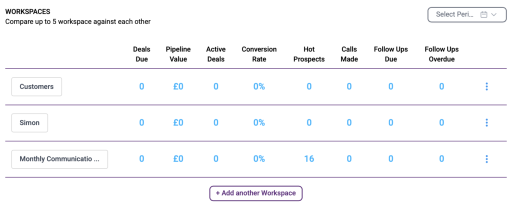Image resolution: width=512 pixels, height=207 pixels.
Task: Expand the Select Period chevron
Action: (493, 14)
